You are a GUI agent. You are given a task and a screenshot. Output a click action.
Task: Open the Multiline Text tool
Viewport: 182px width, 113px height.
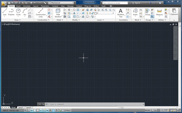(x=121, y=13)
